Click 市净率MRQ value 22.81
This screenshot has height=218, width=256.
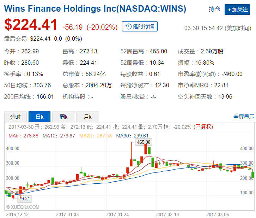coord(221,85)
